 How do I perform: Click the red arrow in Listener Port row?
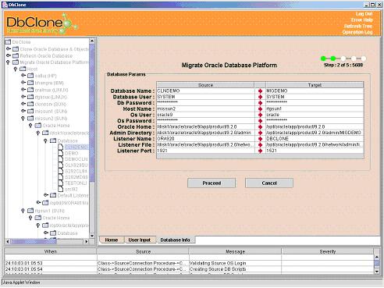click(260, 151)
